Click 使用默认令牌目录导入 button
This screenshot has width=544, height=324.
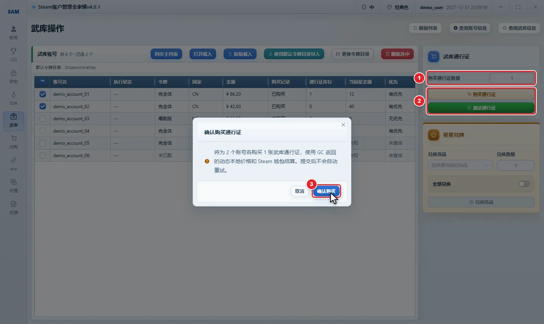(294, 54)
